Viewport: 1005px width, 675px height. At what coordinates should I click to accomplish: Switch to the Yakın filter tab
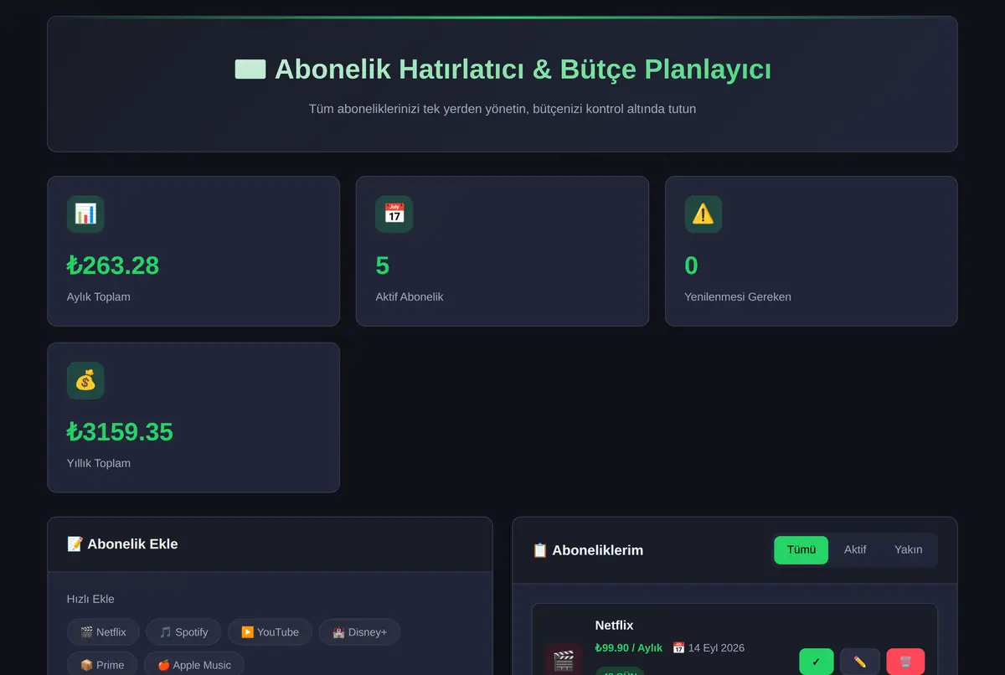(909, 550)
